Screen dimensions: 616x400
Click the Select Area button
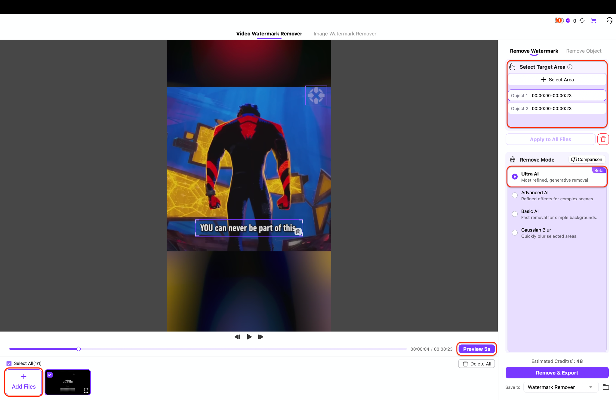pos(557,80)
